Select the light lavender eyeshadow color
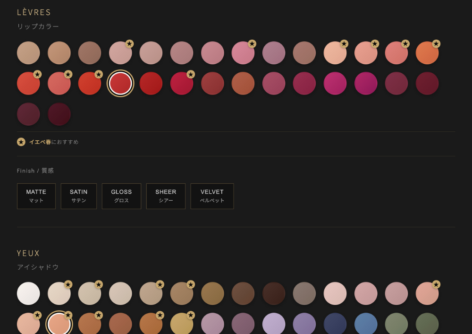The width and height of the screenshot is (472, 334). click(274, 324)
